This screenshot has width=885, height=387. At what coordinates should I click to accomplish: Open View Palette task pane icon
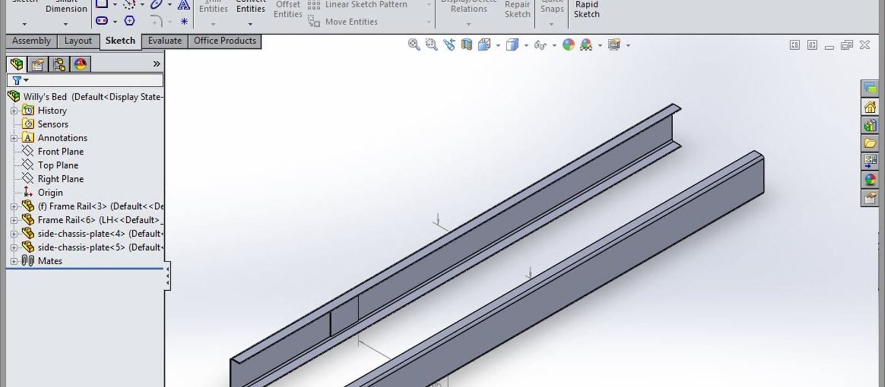[x=870, y=161]
